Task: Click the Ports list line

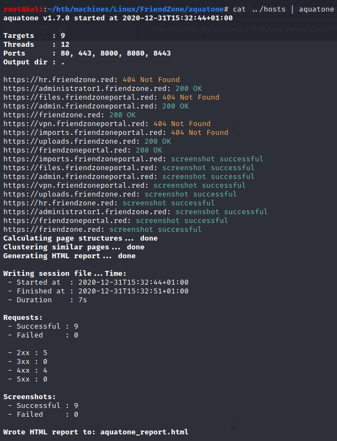Action: [x=87, y=53]
